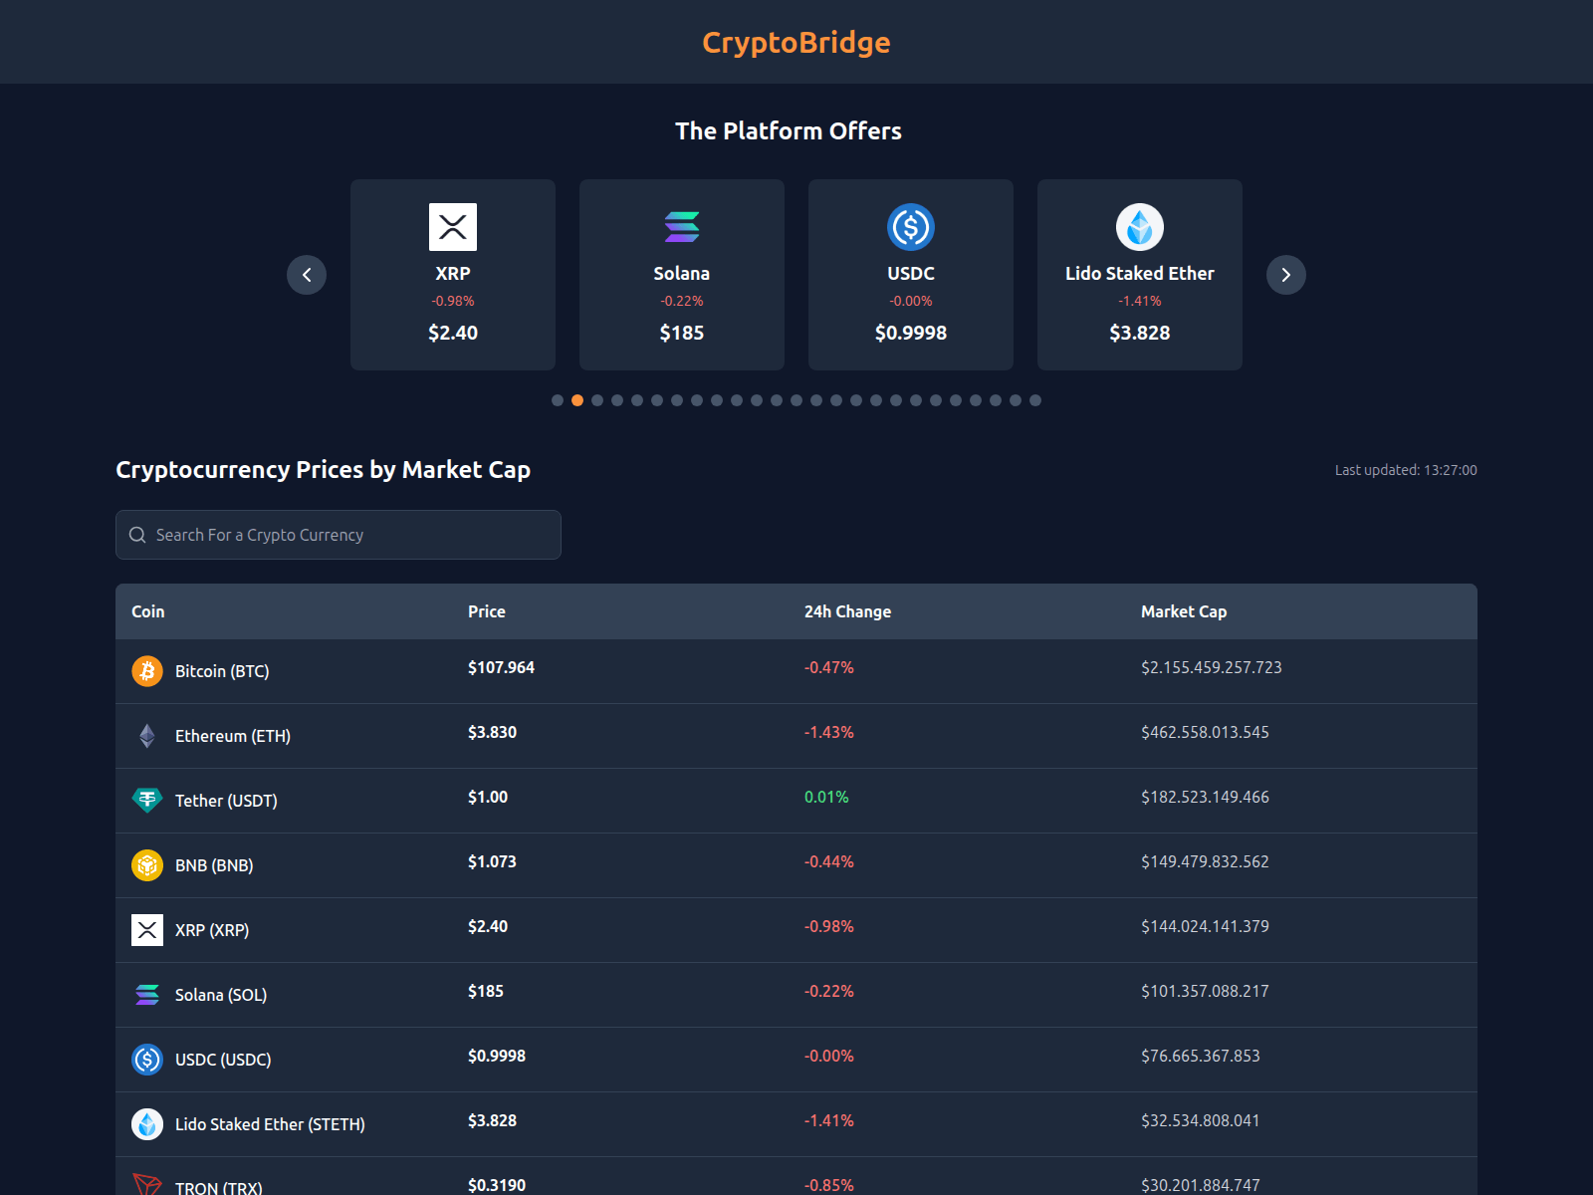Click the $185 price on Solana card
This screenshot has height=1195, width=1593.
(x=682, y=333)
